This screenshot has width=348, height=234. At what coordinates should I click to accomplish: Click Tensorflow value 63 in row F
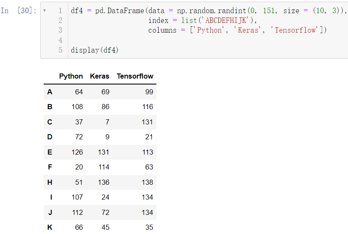point(149,167)
